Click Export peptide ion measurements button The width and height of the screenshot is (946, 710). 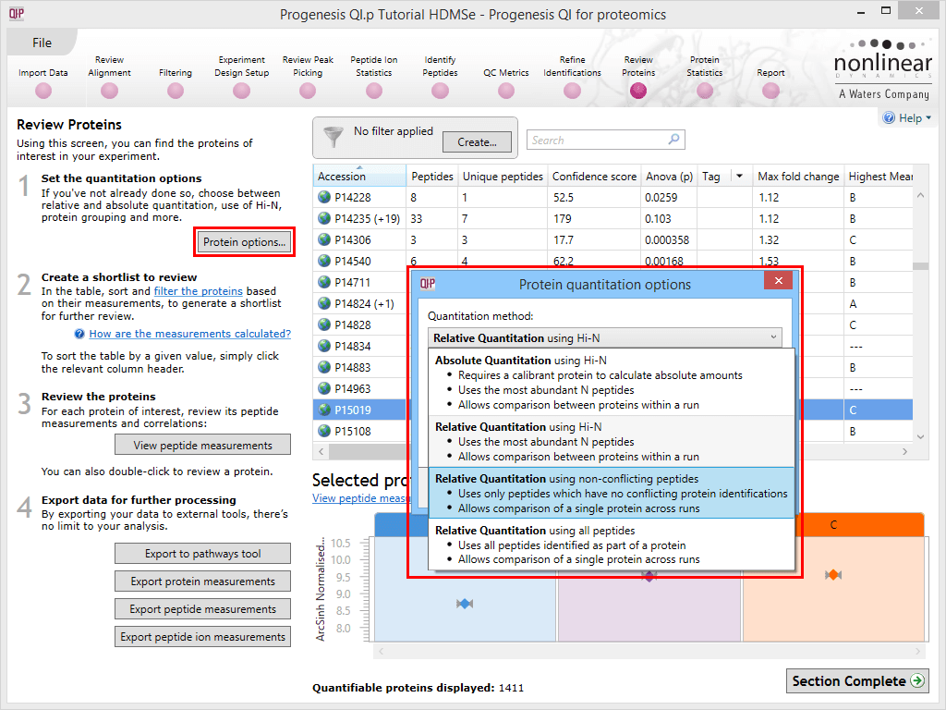click(202, 637)
